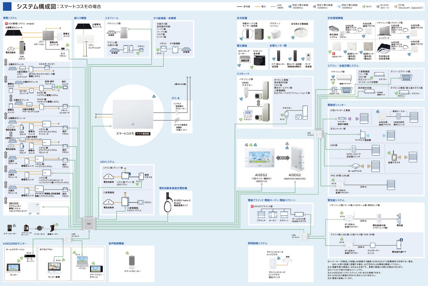The image size is (428, 286).
Task: Click the 照明制御システム section heading
Action: pyautogui.click(x=258, y=243)
